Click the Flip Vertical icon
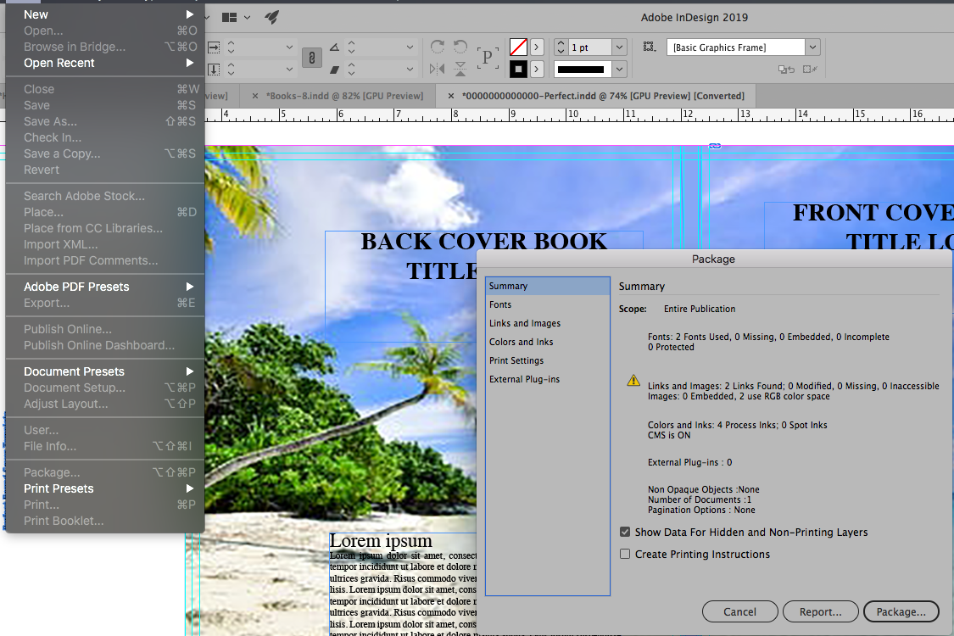This screenshot has width=954, height=636. point(460,69)
